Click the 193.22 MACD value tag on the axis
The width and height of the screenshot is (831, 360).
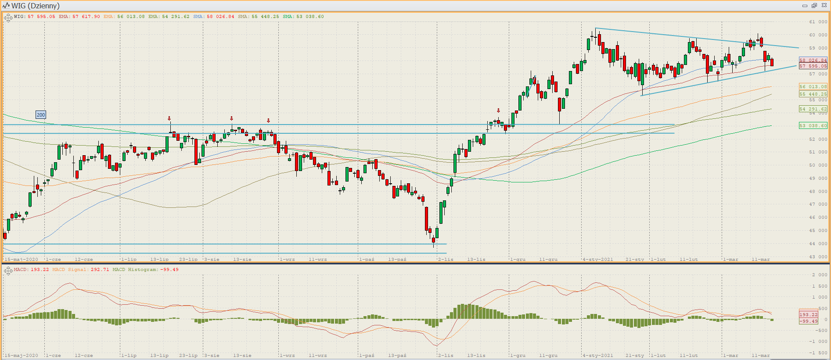(808, 314)
